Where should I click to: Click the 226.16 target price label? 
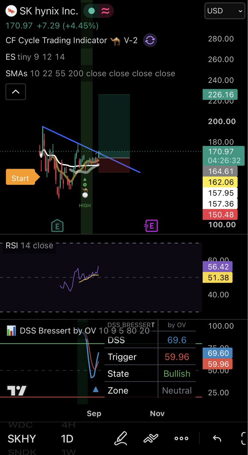tap(220, 94)
